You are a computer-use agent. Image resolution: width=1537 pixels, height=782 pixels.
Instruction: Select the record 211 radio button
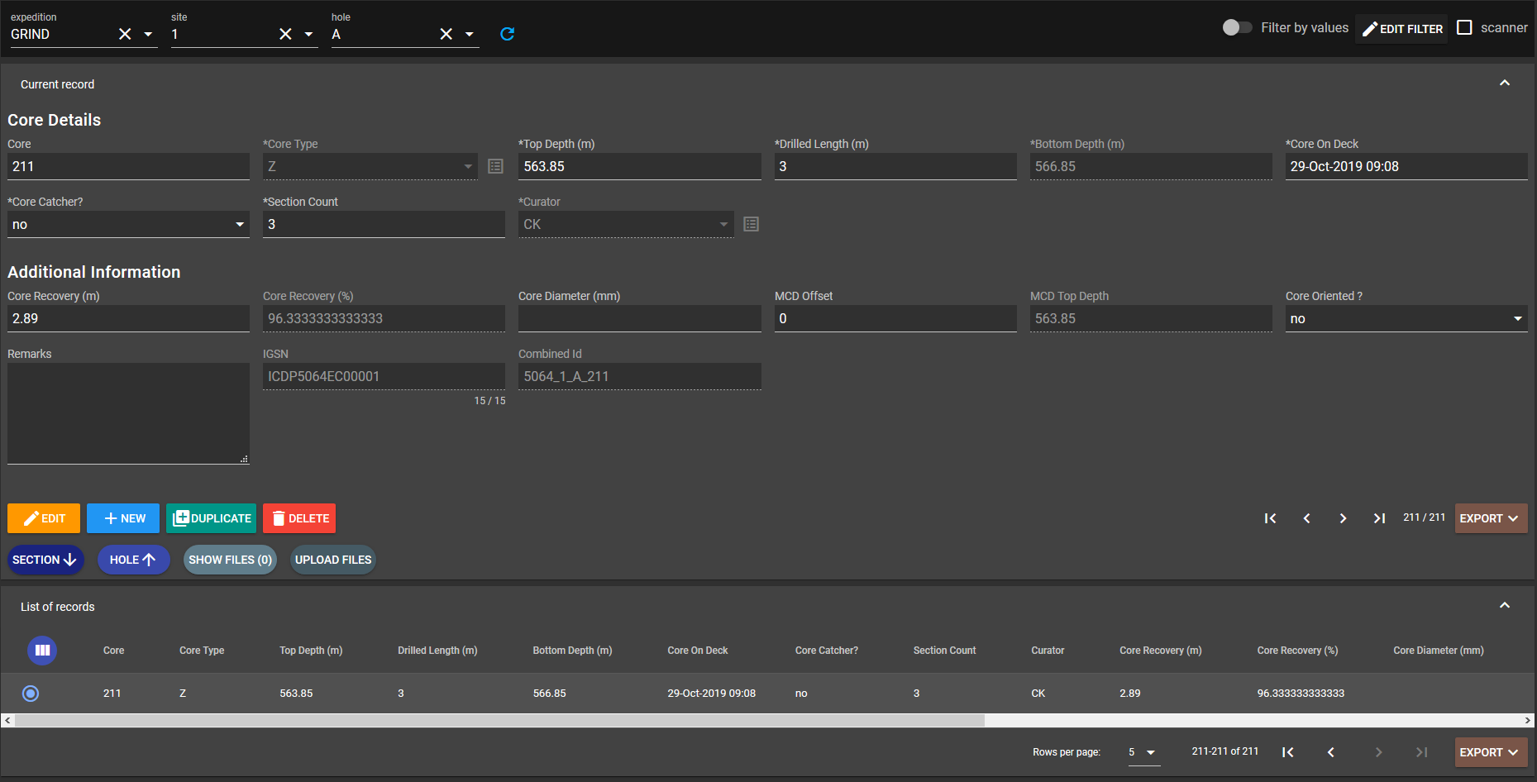[31, 694]
